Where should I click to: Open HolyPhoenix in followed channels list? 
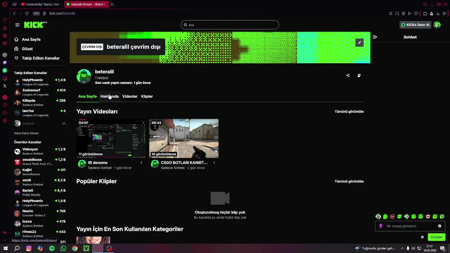[x=40, y=82]
